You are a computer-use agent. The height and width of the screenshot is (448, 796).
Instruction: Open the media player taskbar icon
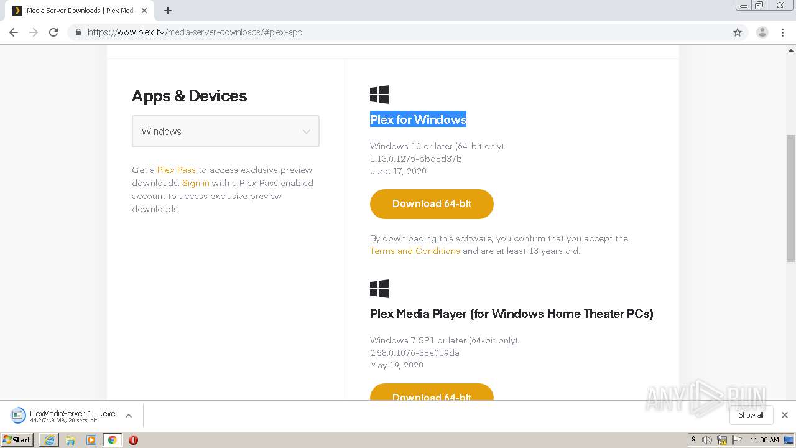point(91,440)
